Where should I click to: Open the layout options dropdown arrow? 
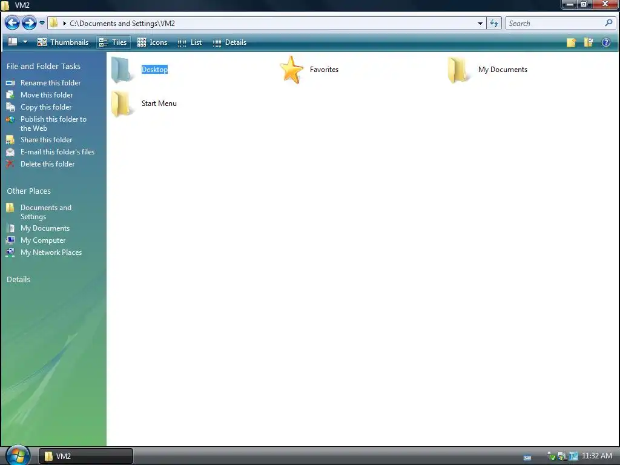[25, 42]
